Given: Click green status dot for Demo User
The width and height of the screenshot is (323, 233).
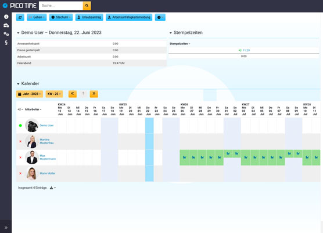Looking at the screenshot, I should tap(20, 125).
